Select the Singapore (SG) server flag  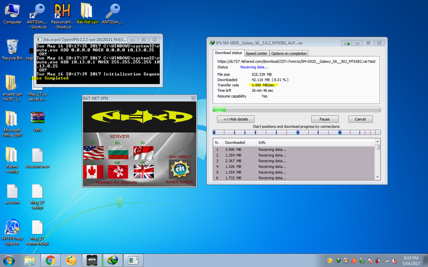(143, 152)
